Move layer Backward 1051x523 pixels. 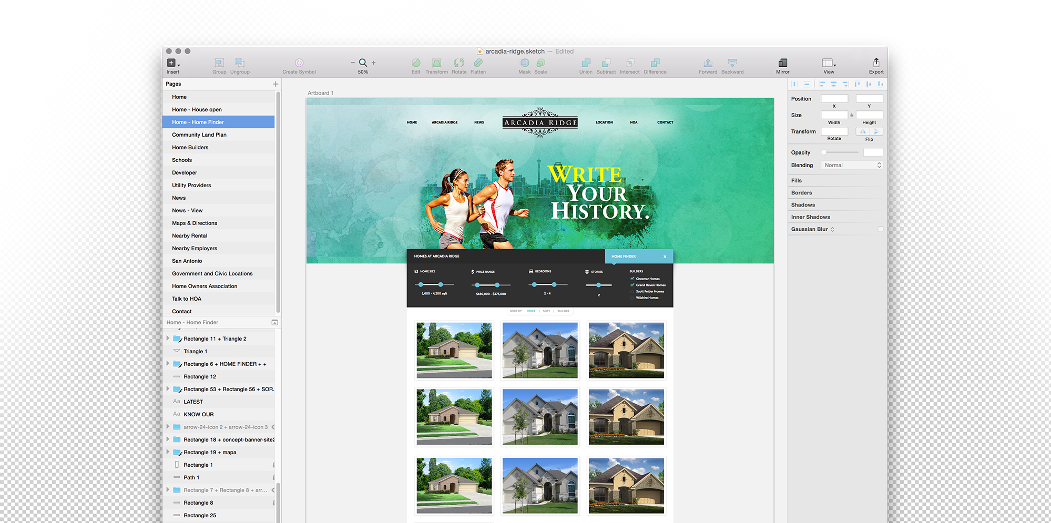click(732, 63)
